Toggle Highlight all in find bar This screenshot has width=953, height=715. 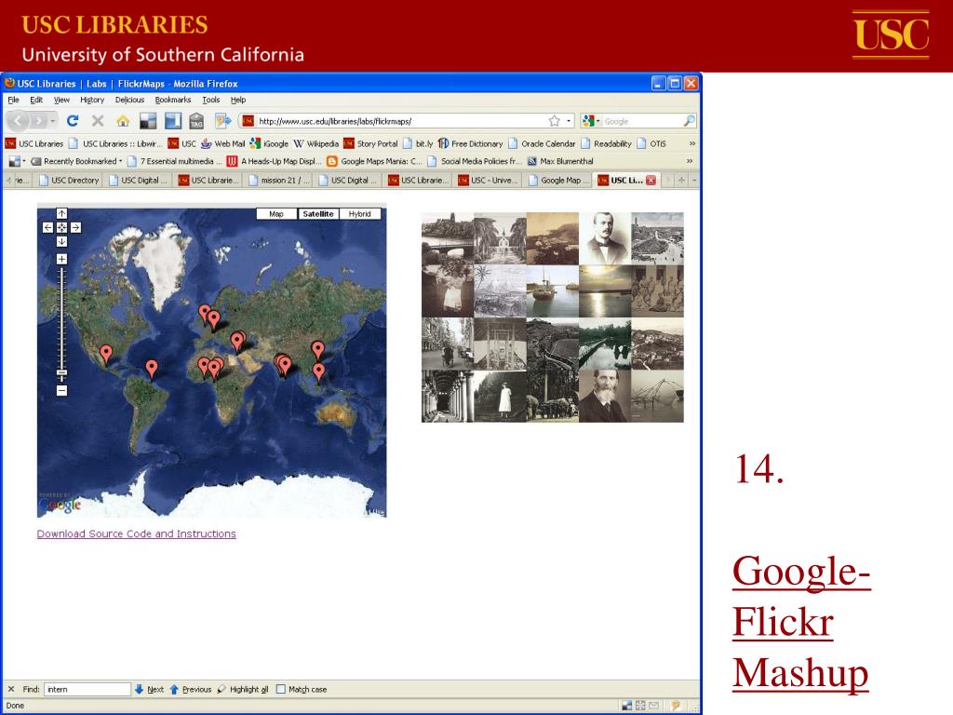tap(243, 689)
